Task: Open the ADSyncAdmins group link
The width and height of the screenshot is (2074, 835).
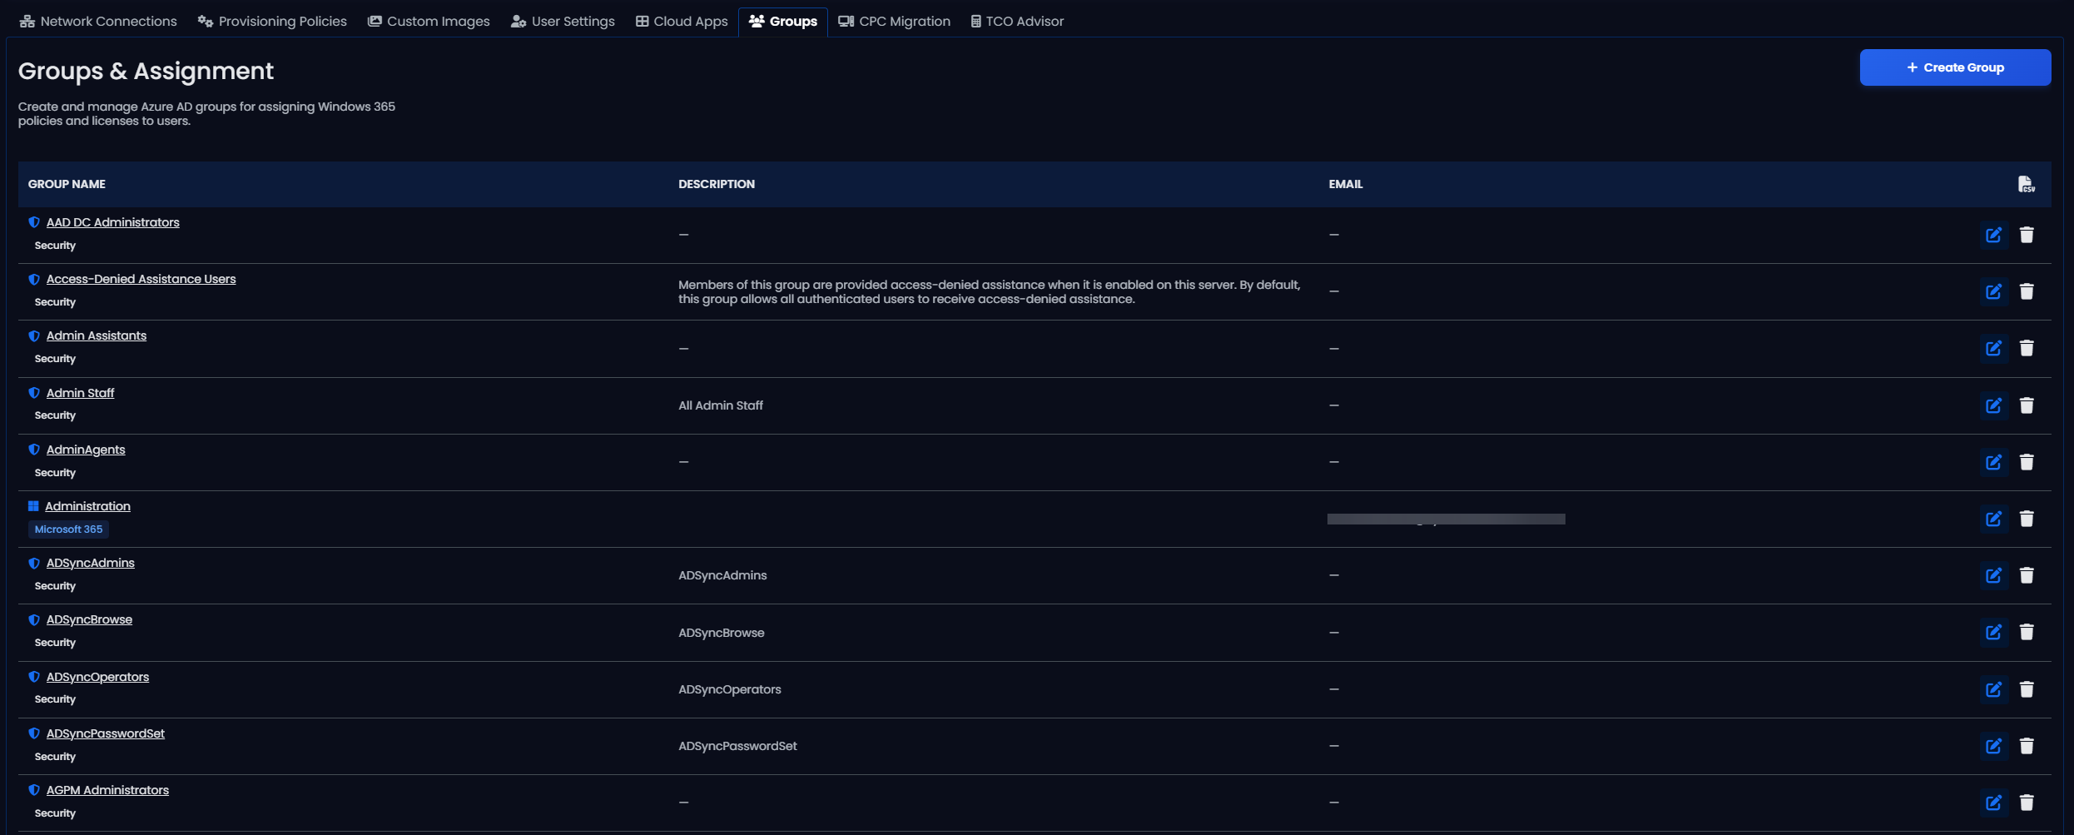Action: coord(91,563)
